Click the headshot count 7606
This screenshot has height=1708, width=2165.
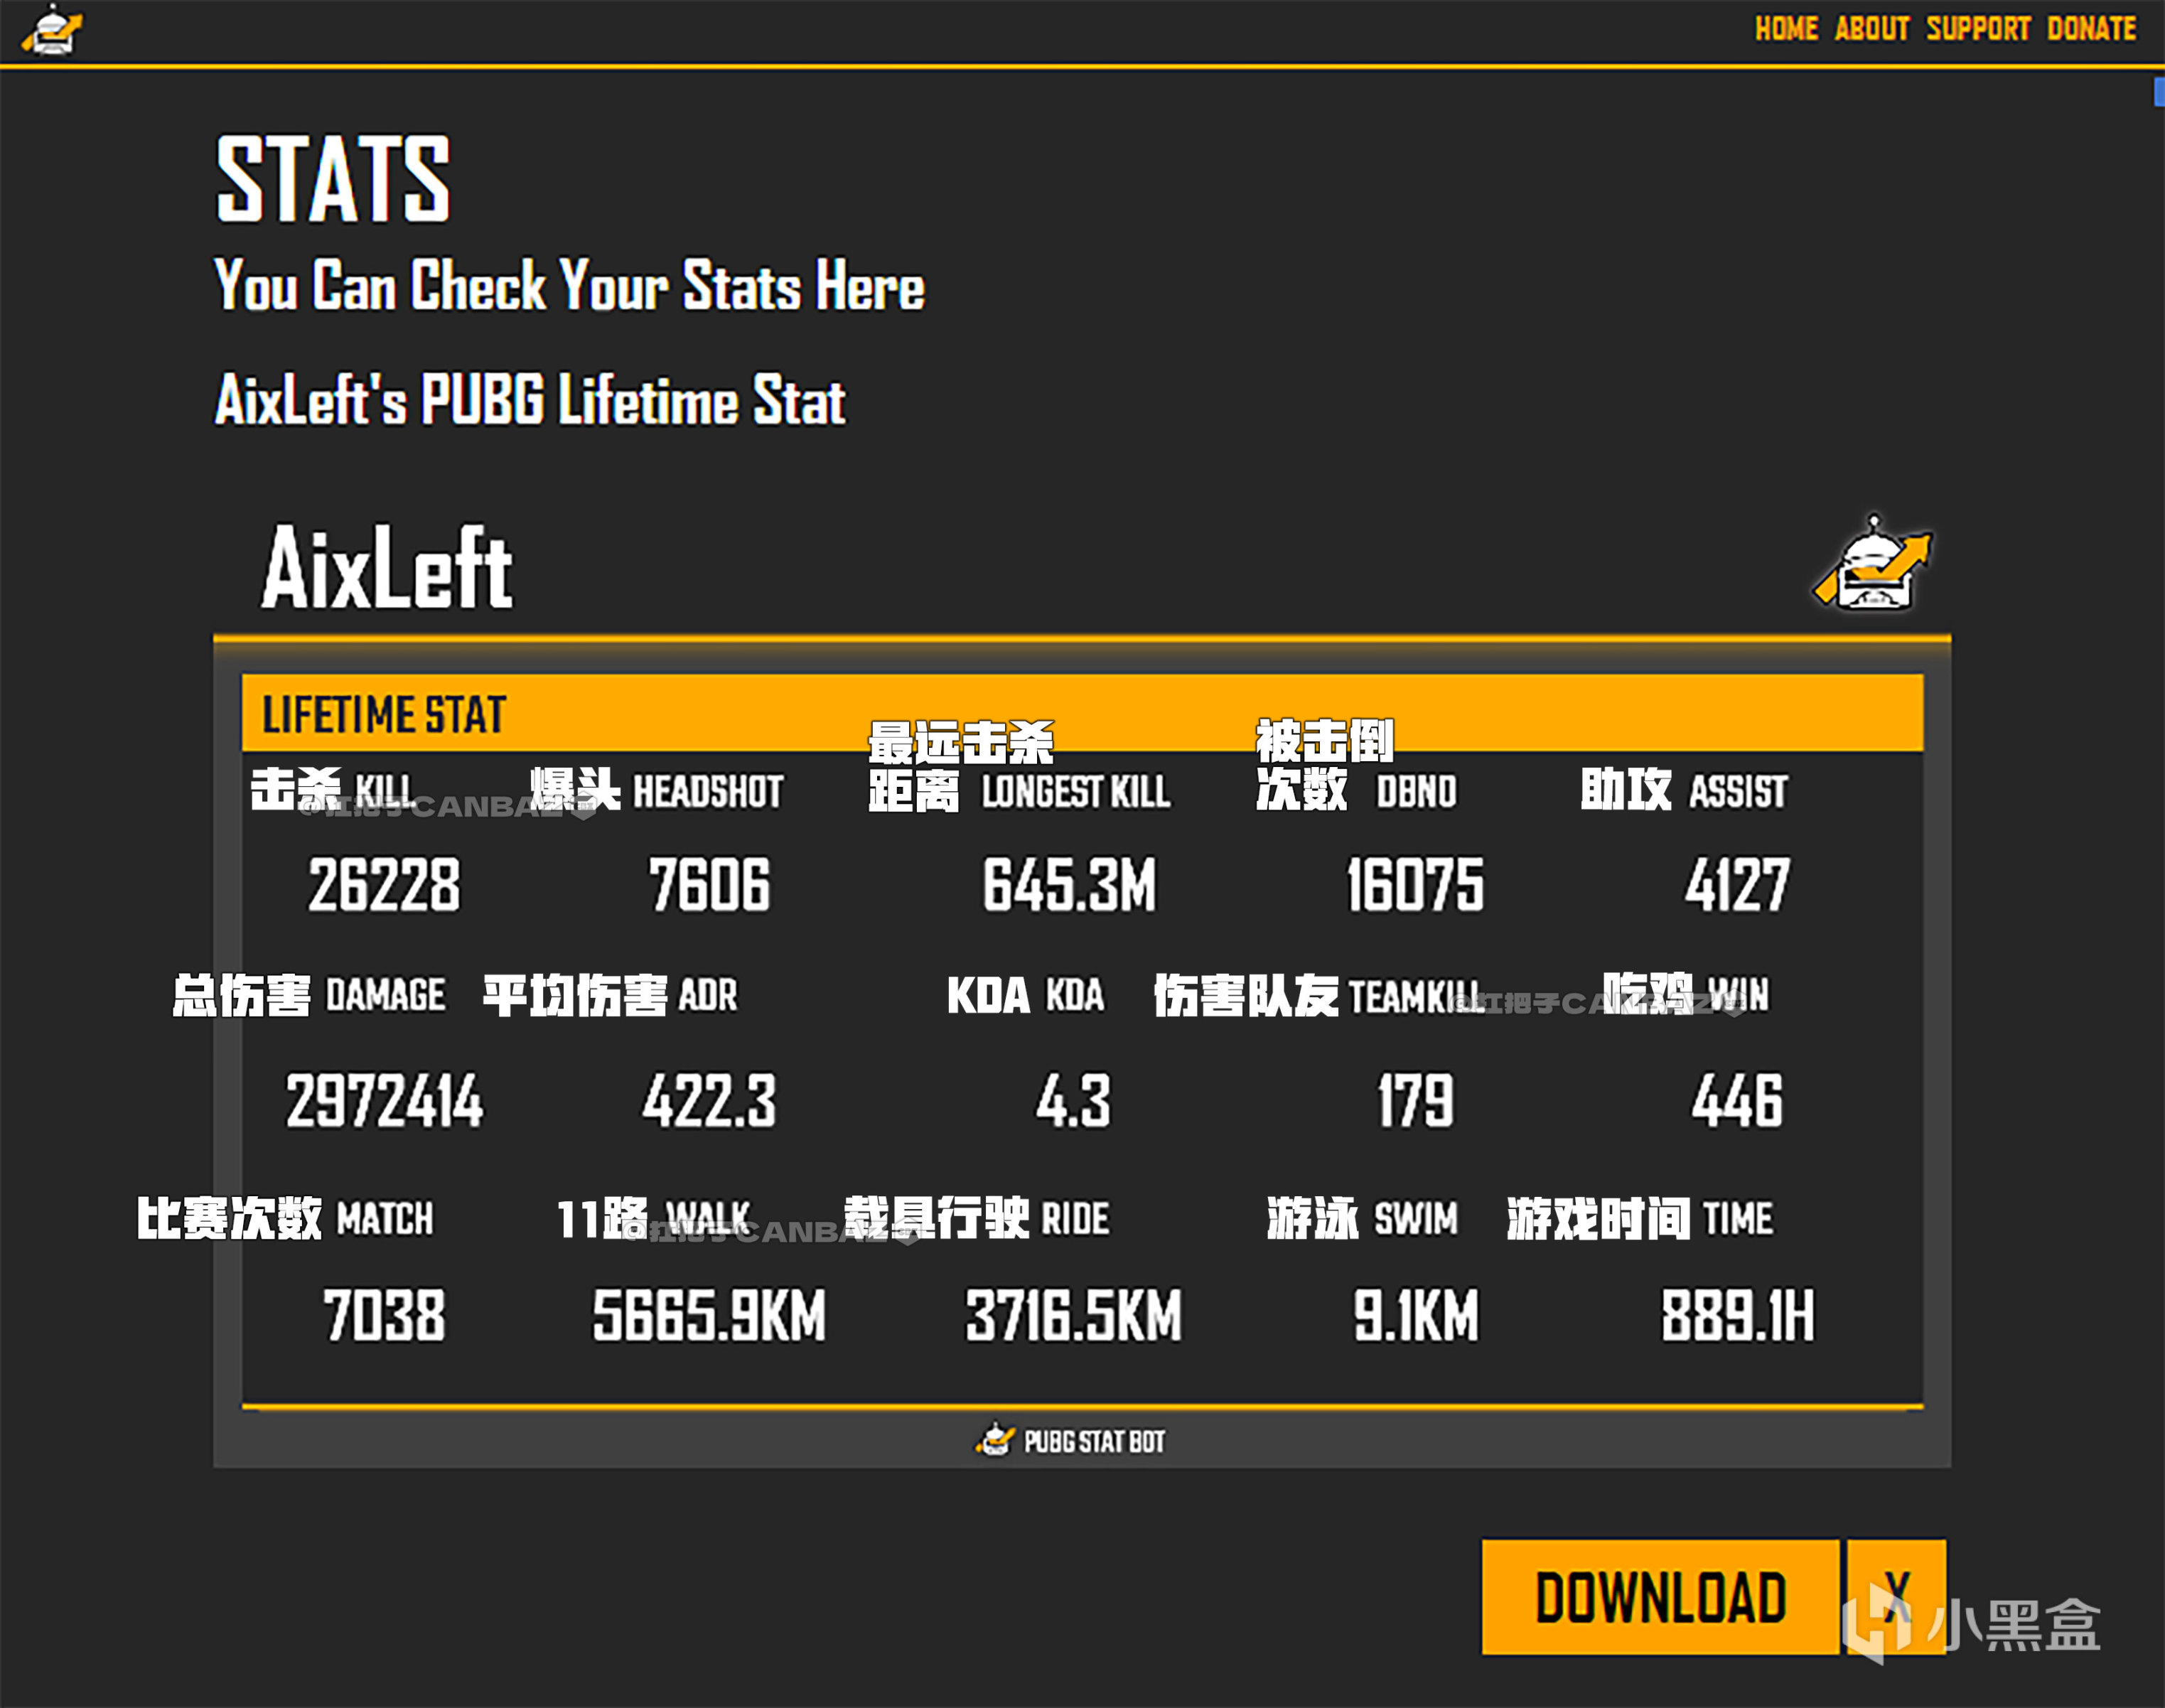click(709, 885)
